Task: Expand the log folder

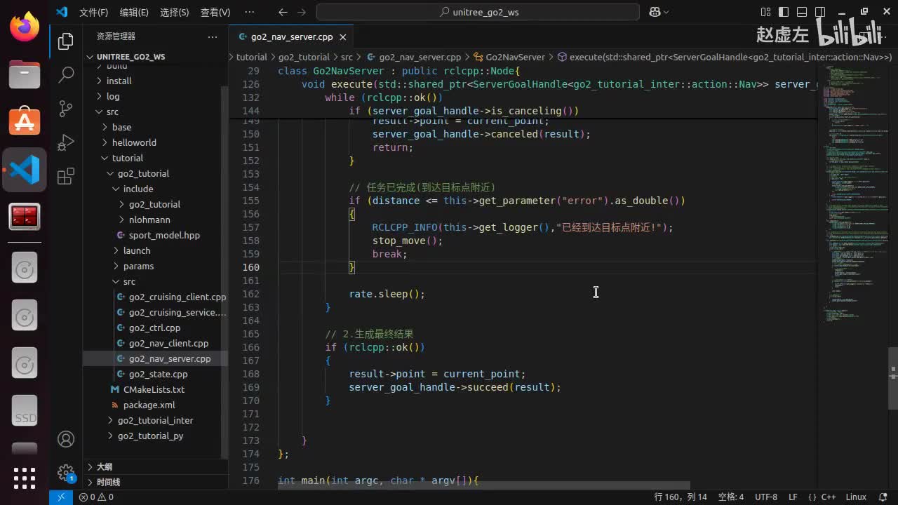Action: (x=155, y=96)
